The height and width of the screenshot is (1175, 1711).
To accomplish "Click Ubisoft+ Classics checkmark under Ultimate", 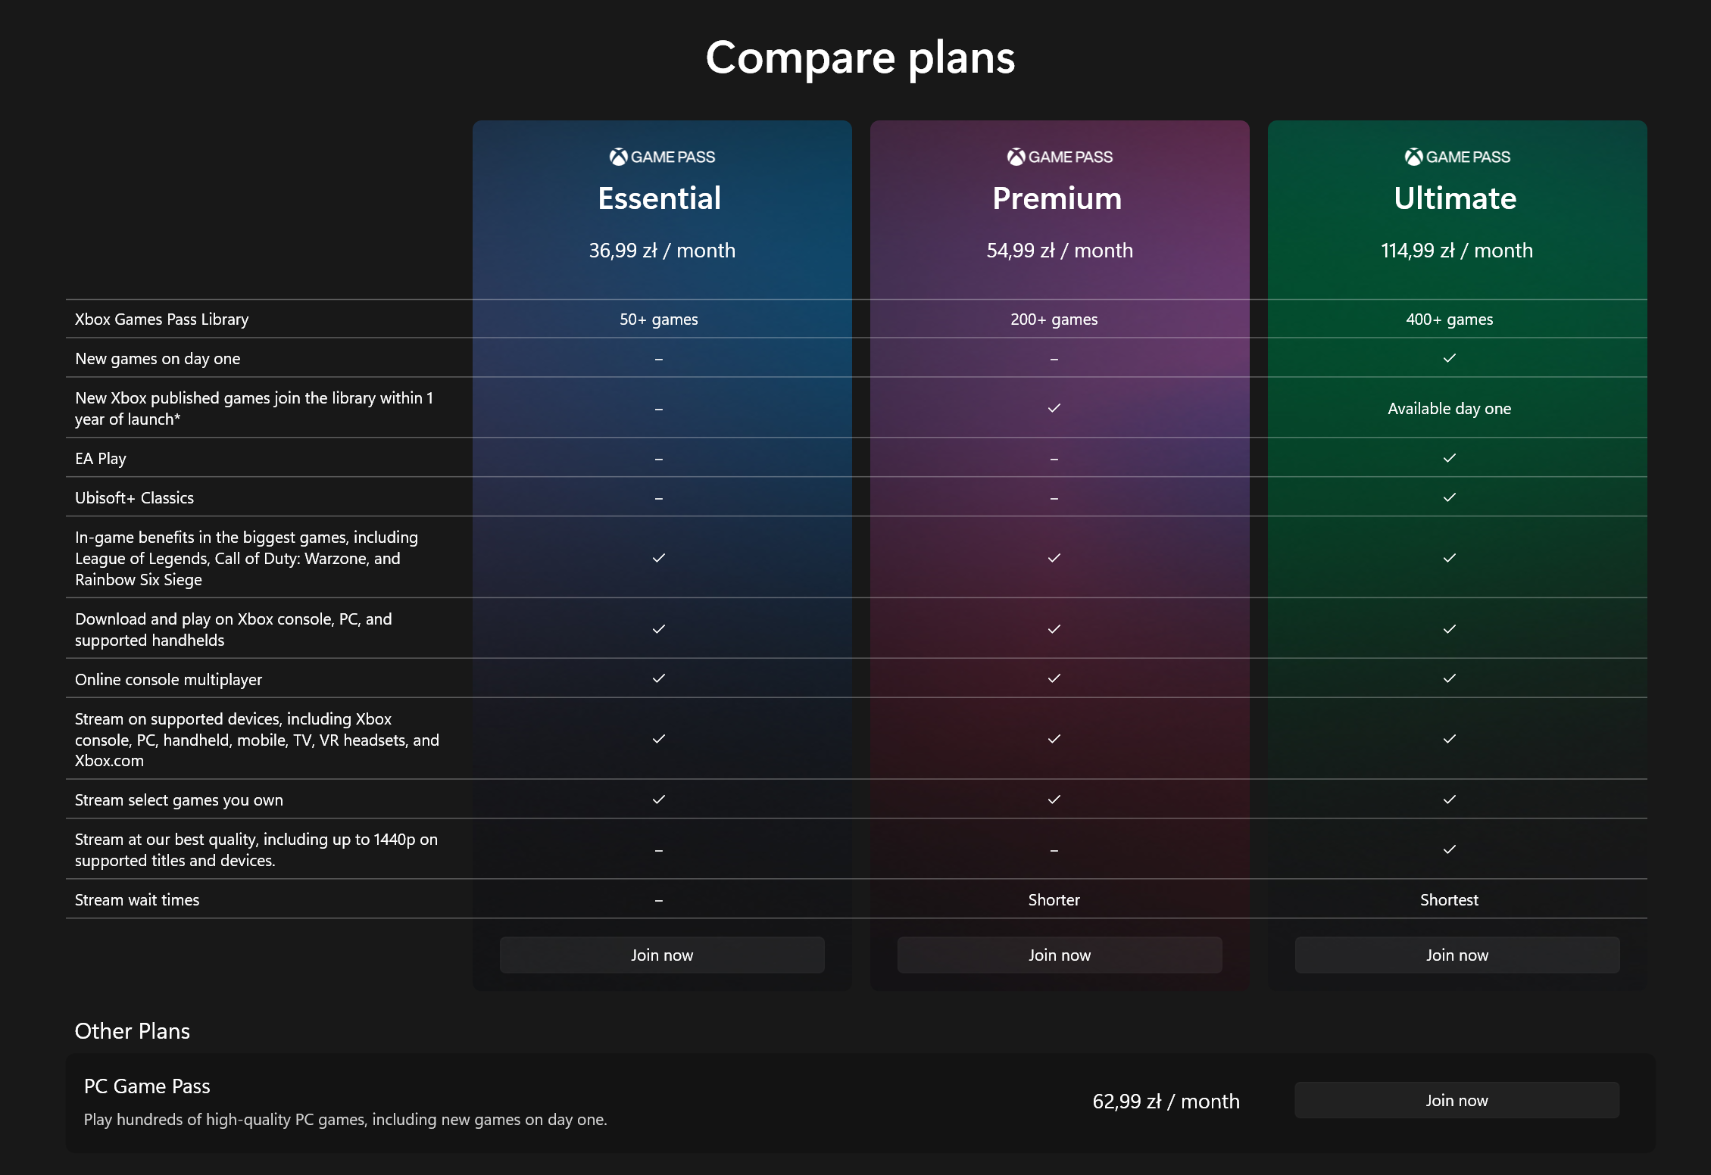I will pyautogui.click(x=1449, y=497).
